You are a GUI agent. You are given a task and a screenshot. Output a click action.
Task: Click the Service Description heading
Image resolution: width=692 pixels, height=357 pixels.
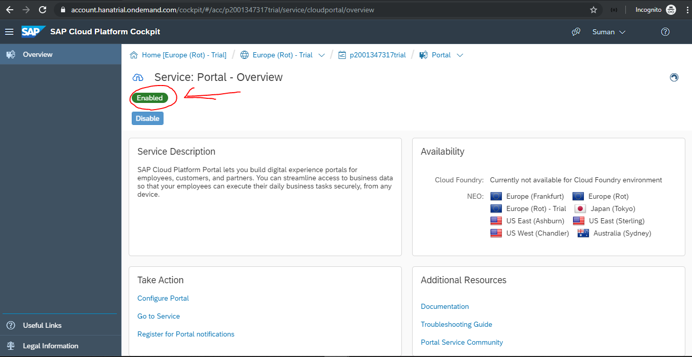176,152
